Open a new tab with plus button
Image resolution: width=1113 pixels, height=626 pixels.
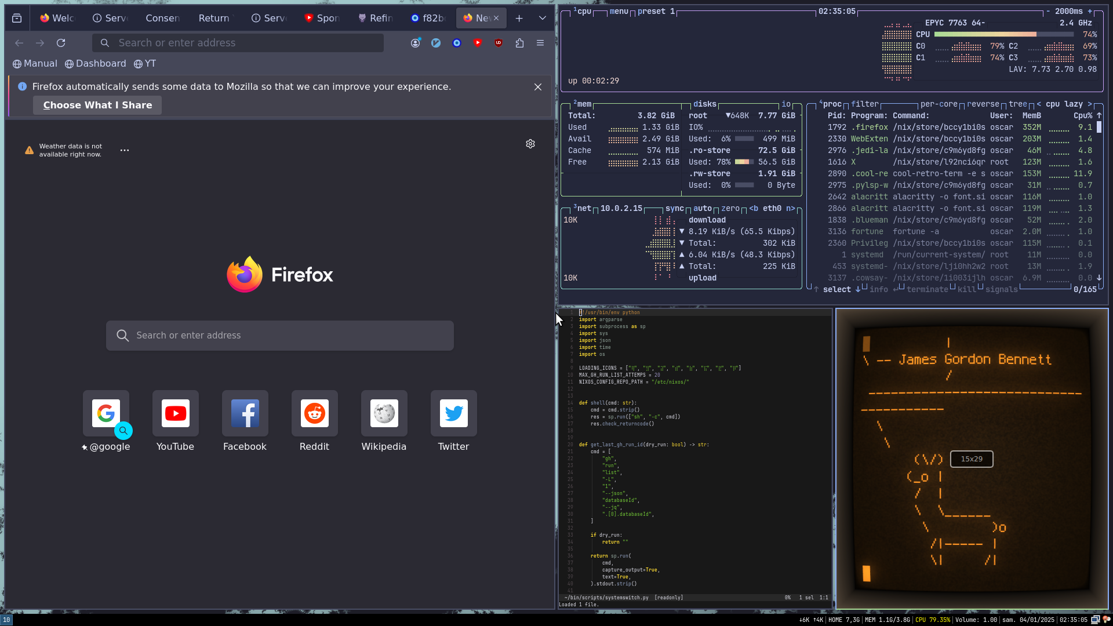click(519, 18)
